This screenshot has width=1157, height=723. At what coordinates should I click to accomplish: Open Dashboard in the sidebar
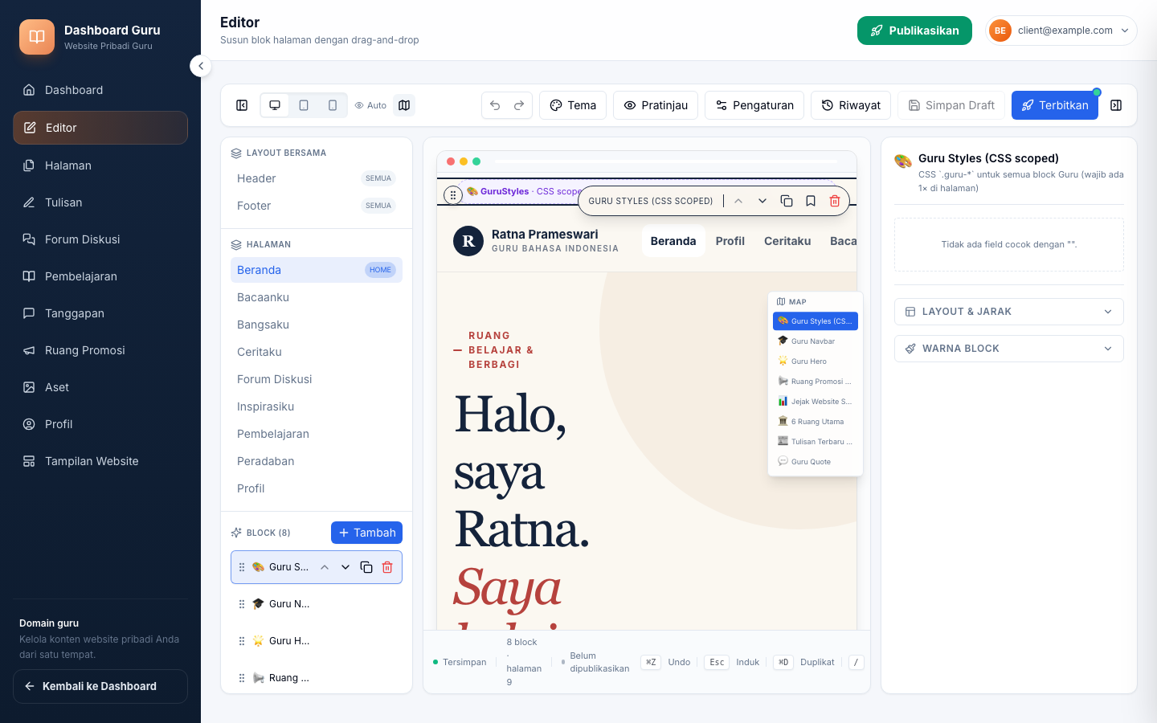tap(100, 90)
